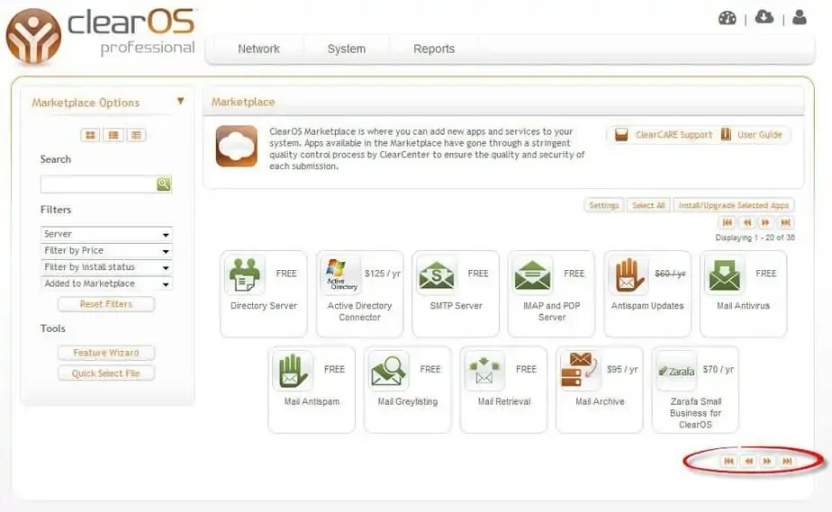Click the Reset Filters button
Screen dimensions: 832x512
106,304
